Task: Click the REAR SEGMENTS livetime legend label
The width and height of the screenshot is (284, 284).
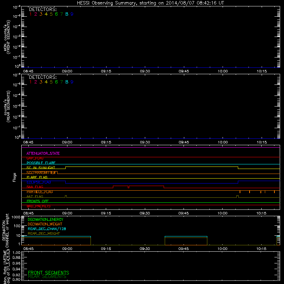Action: 47,277
